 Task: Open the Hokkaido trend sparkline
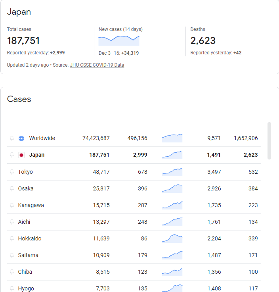click(x=172, y=238)
